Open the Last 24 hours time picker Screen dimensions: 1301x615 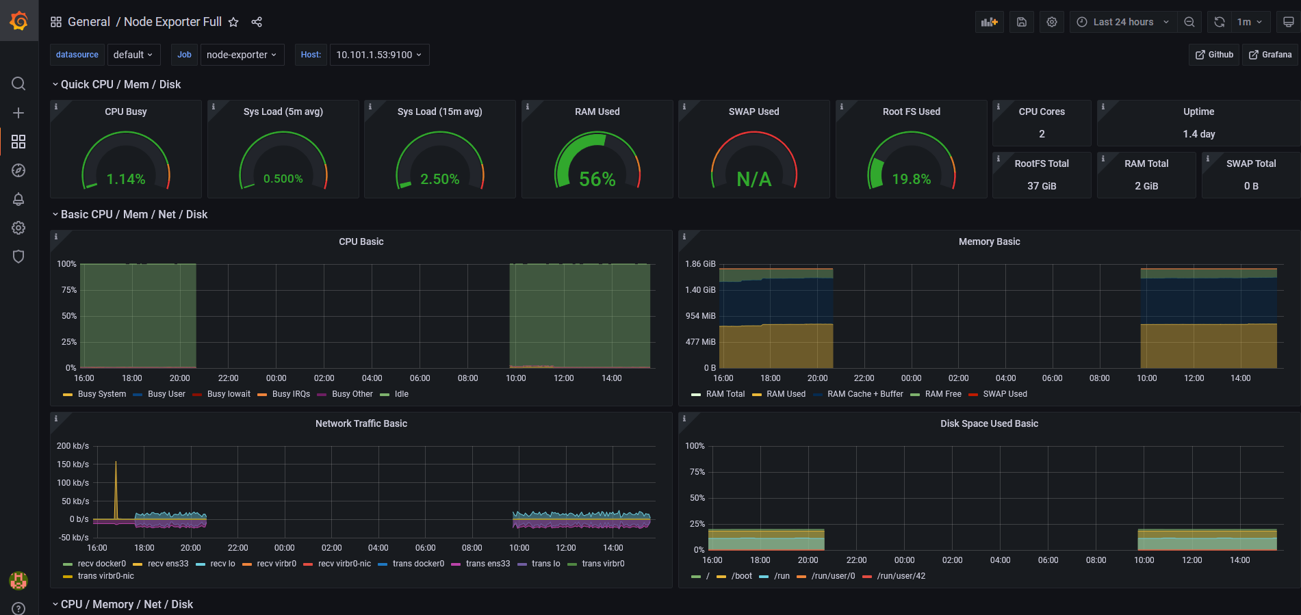[1123, 22]
